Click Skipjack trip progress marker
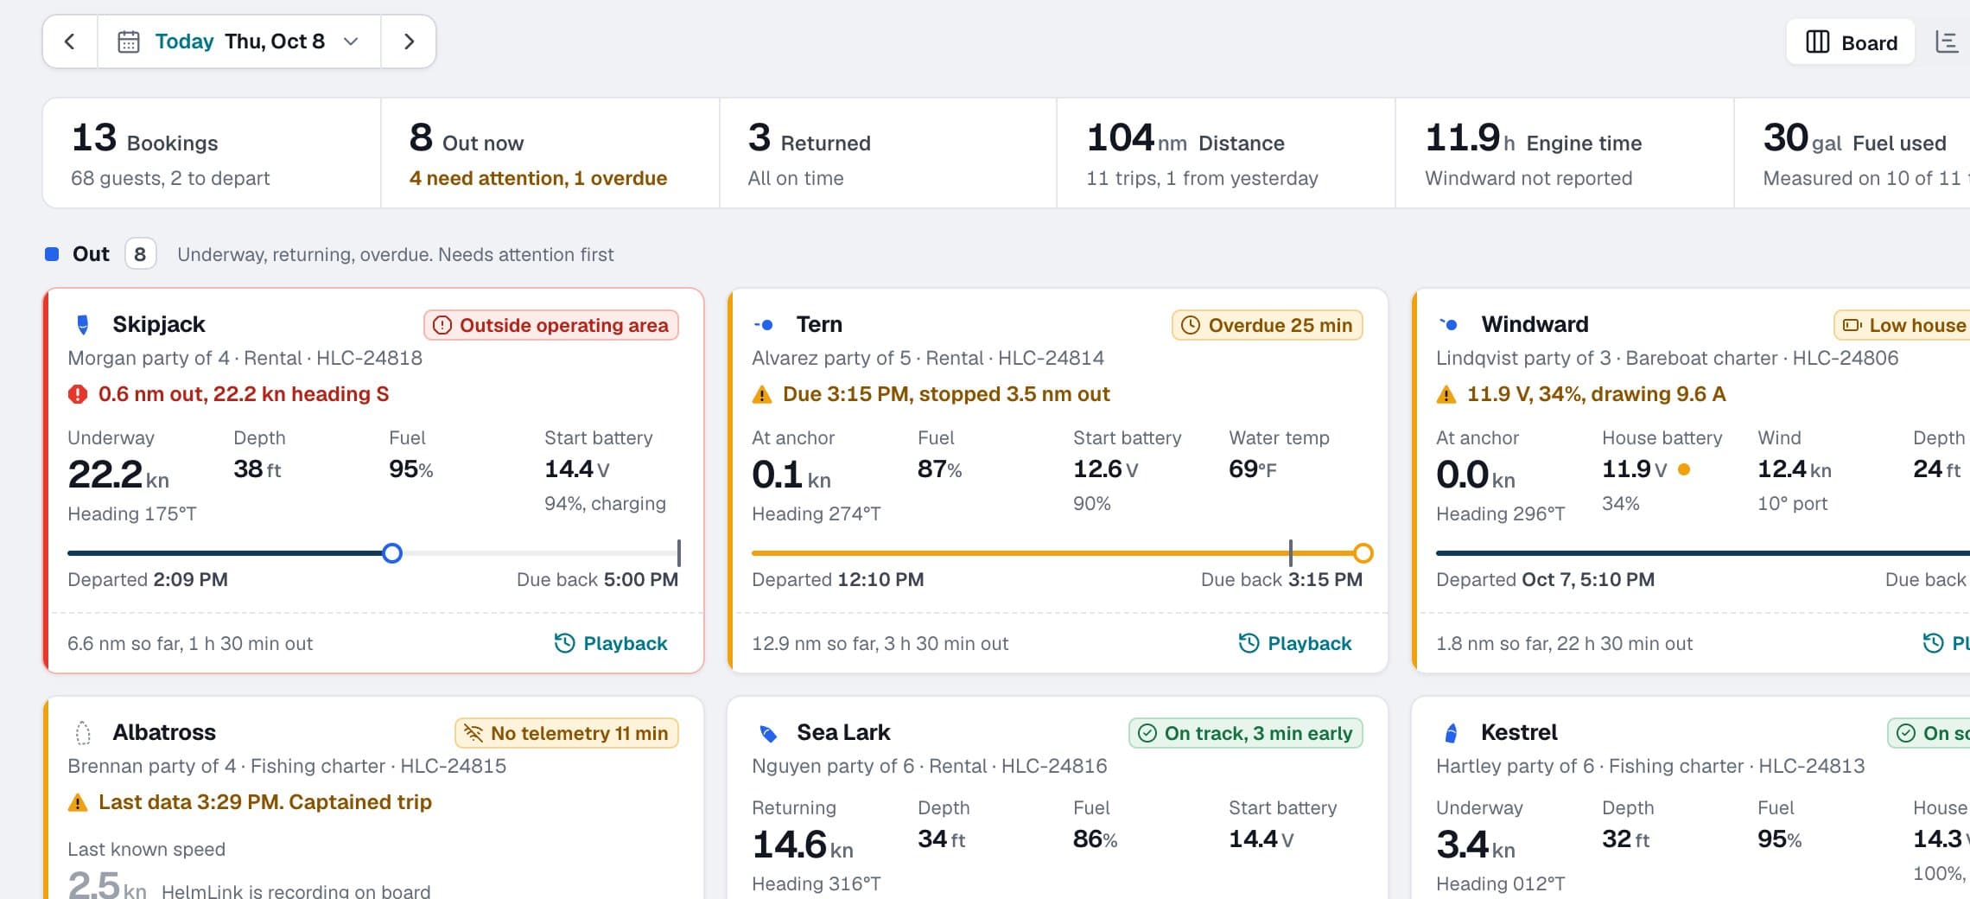Screen dimensions: 1970x899 pos(392,553)
